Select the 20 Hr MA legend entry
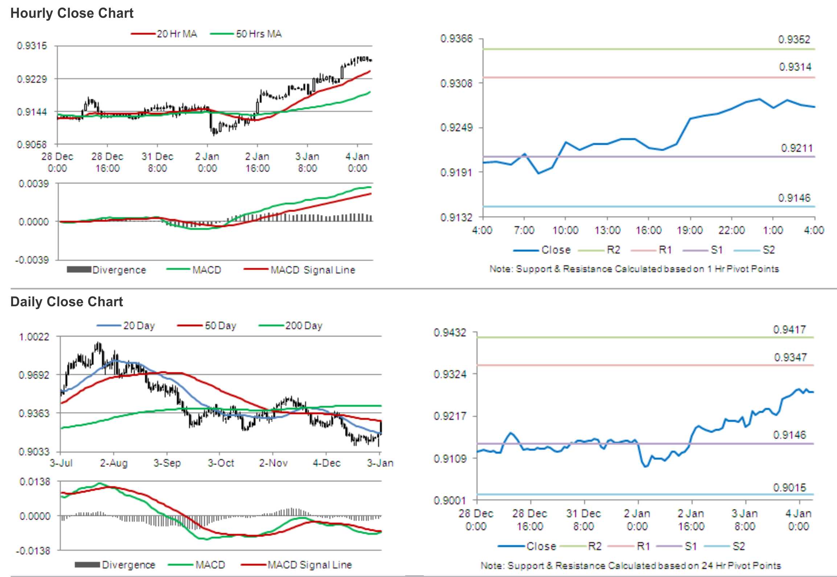 [x=164, y=34]
